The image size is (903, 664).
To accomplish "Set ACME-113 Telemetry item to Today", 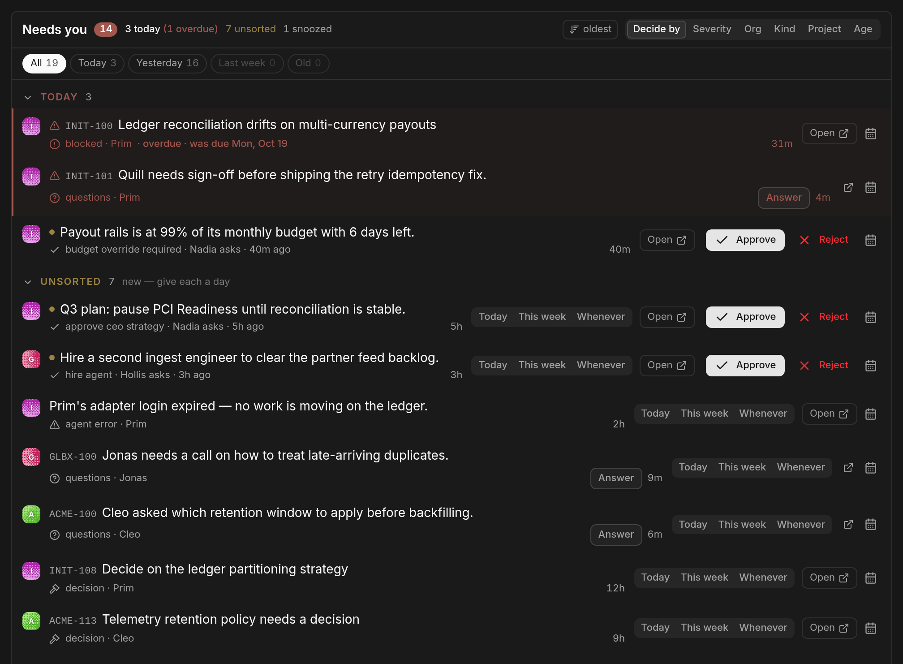I will click(655, 628).
